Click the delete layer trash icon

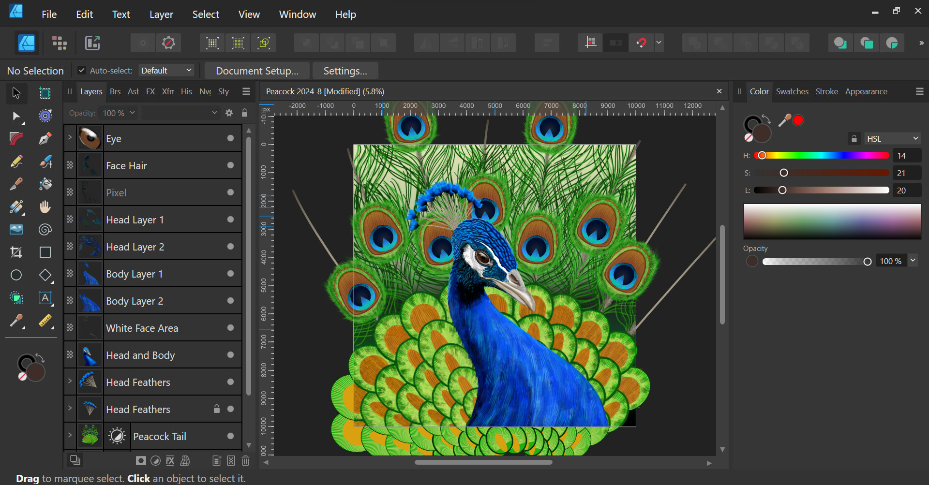tap(245, 461)
